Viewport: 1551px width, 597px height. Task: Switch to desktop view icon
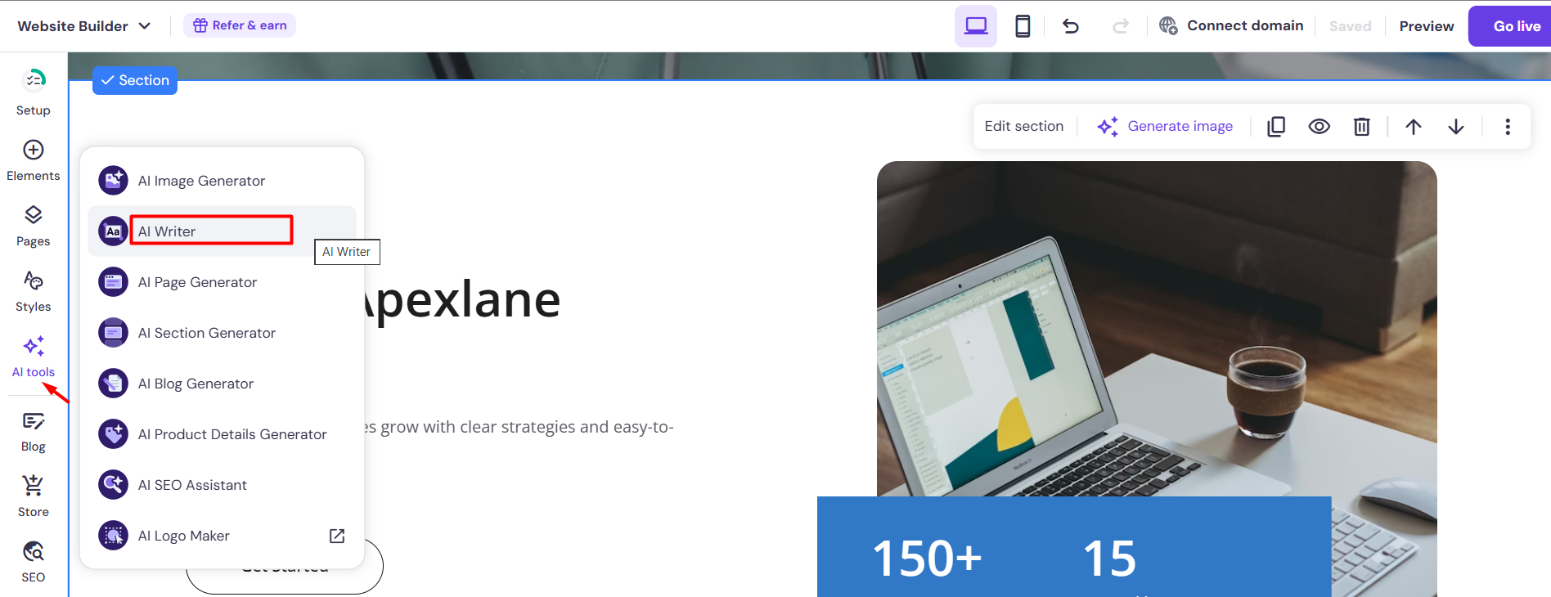pos(976,26)
